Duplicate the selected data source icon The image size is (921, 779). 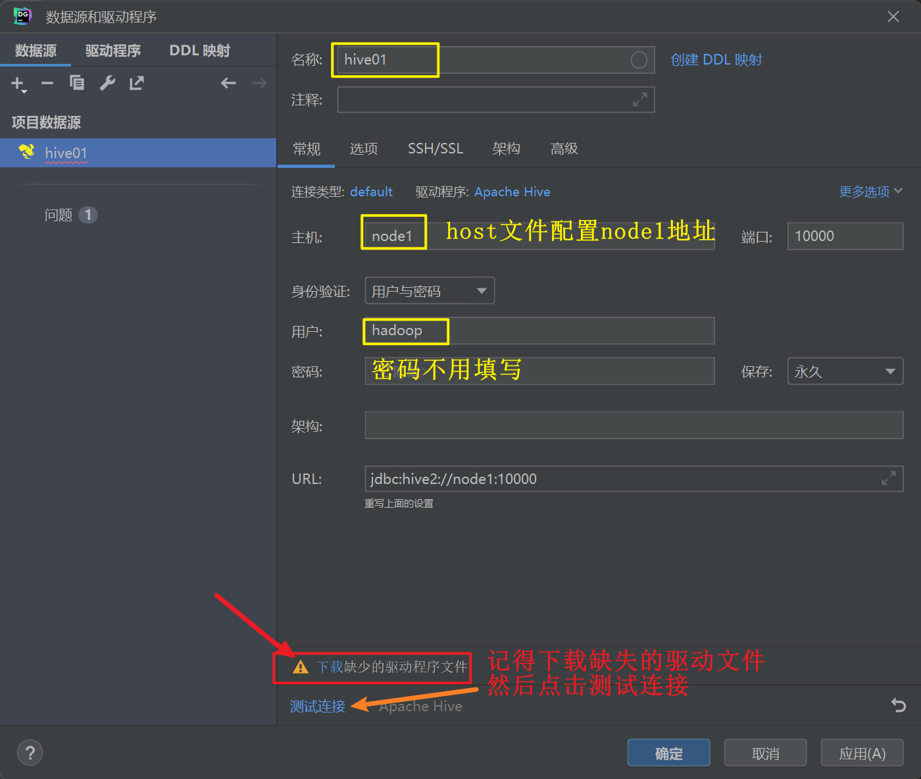coord(77,82)
